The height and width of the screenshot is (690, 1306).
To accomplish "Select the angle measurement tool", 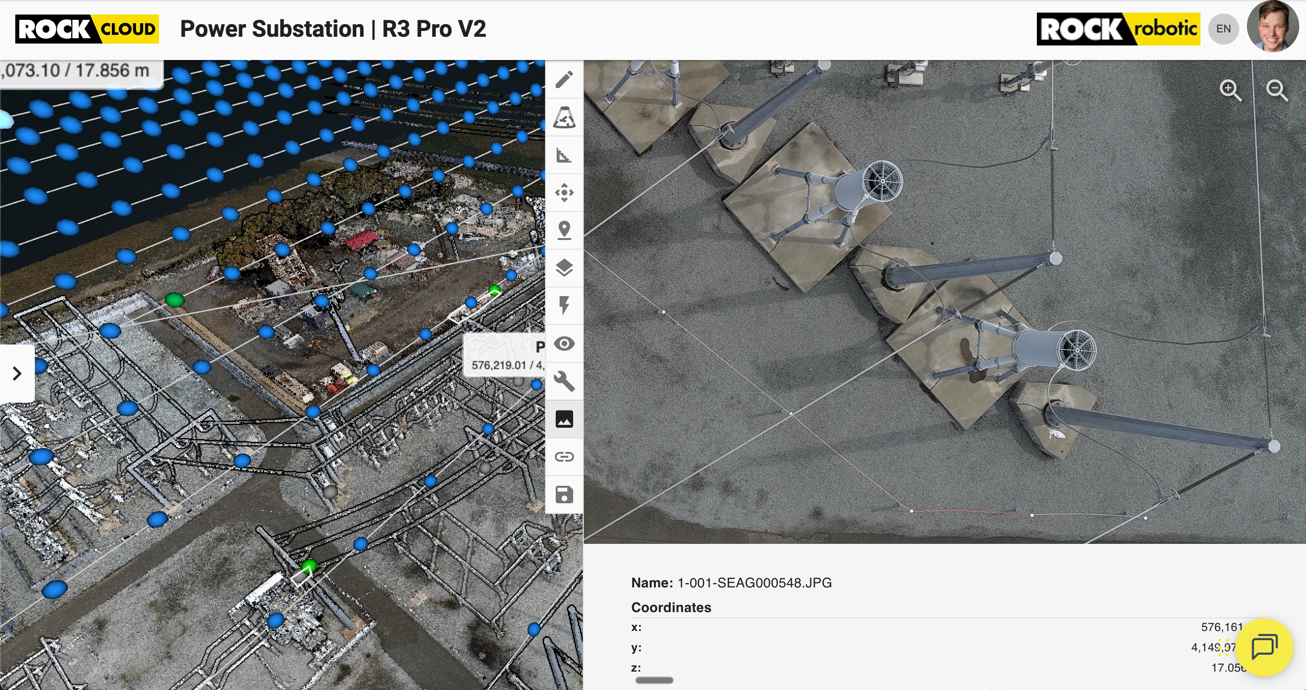I will tap(564, 155).
